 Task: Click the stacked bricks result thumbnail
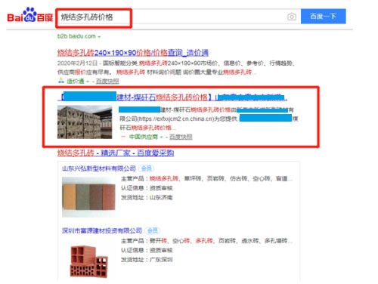(85, 122)
